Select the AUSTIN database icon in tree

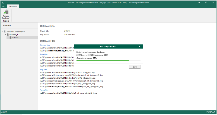point(11,37)
